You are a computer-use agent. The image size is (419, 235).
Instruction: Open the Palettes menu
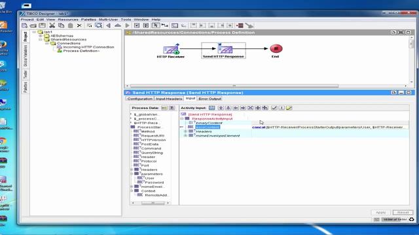pos(88,20)
